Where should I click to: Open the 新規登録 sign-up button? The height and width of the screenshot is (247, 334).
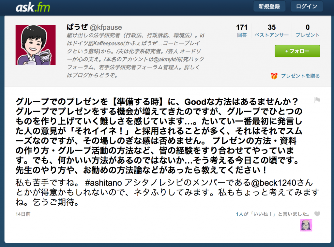(x=269, y=7)
